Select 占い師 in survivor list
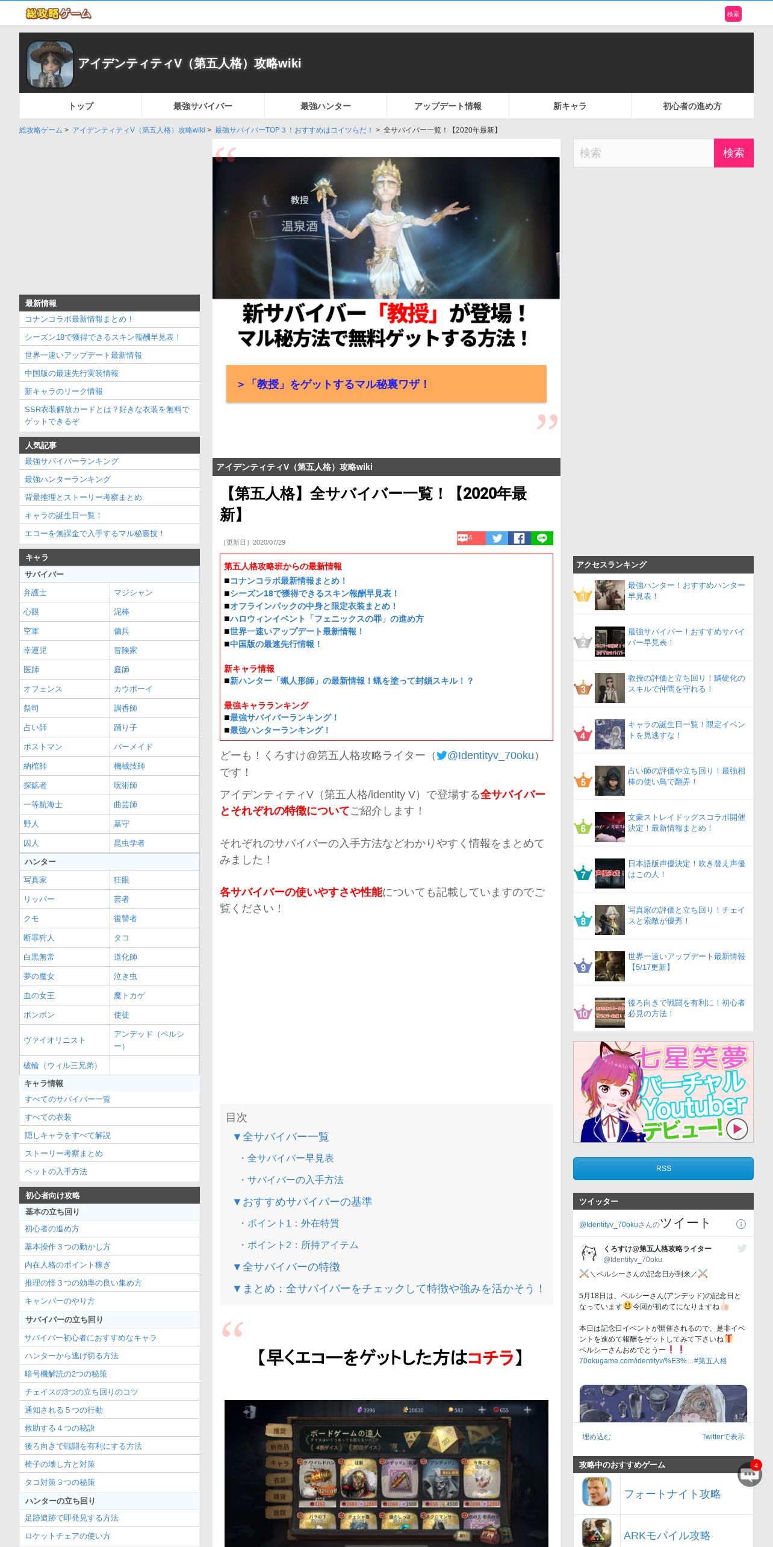This screenshot has width=773, height=1547. (x=35, y=728)
